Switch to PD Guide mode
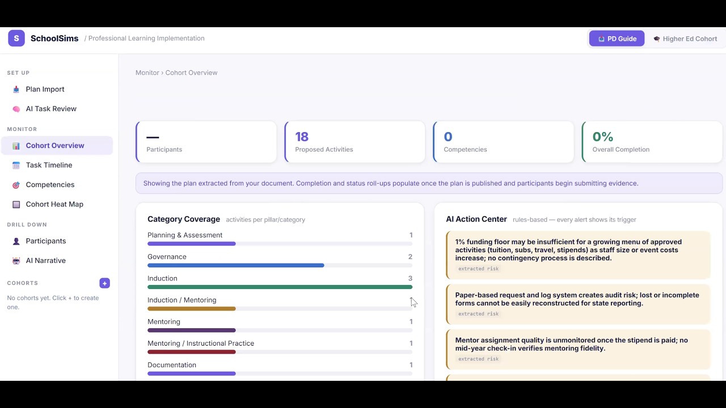This screenshot has height=408, width=726. (617, 39)
